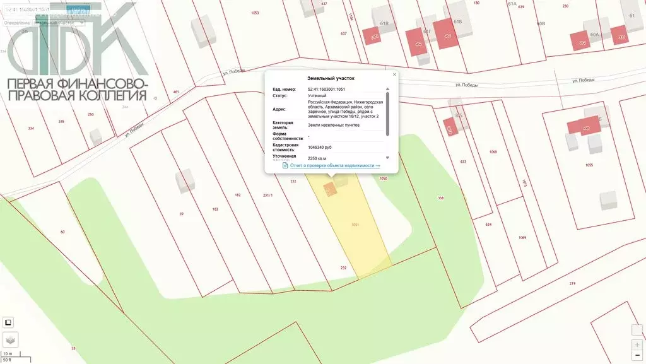Select parcel labeled 183
Image resolution: width=646 pixels, height=364 pixels.
tap(215, 209)
